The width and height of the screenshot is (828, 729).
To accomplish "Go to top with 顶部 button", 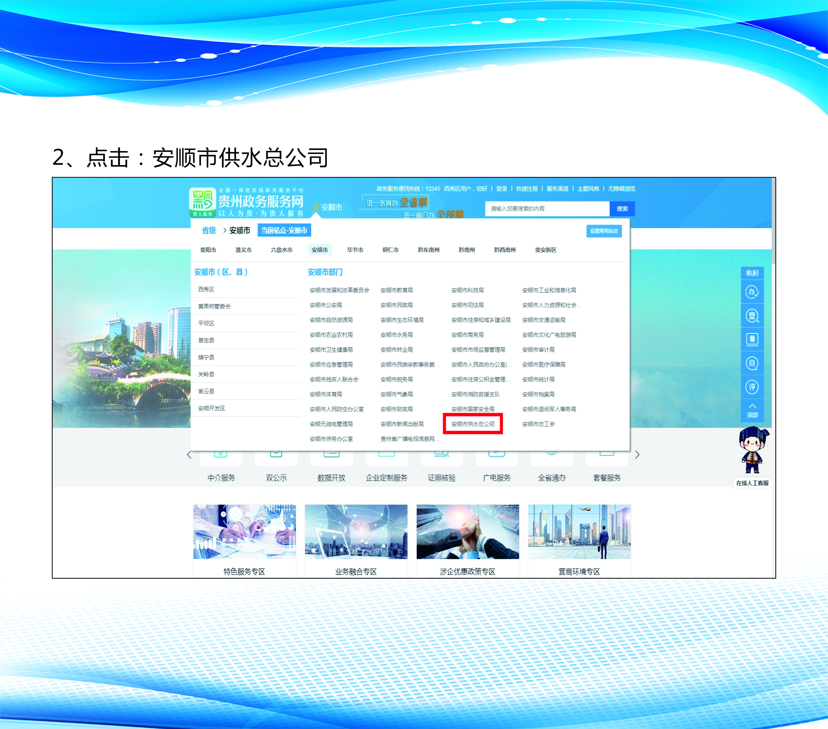I will 752,410.
